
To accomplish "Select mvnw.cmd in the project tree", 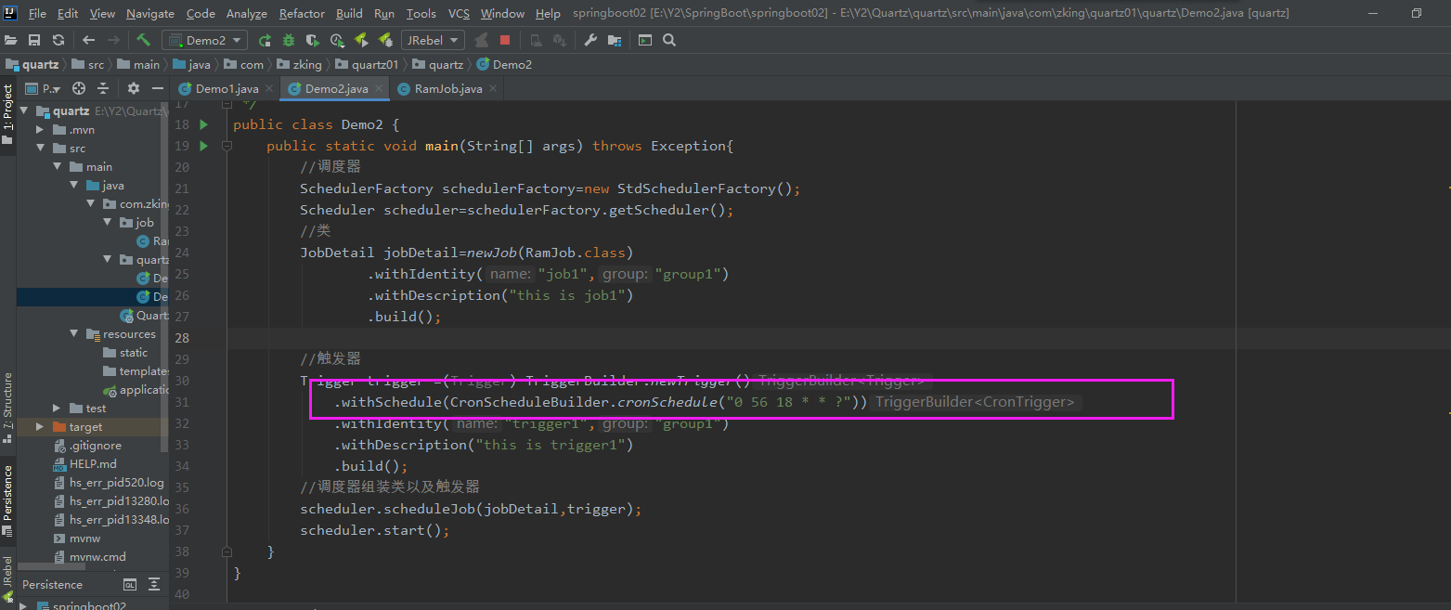I will pyautogui.click(x=97, y=557).
